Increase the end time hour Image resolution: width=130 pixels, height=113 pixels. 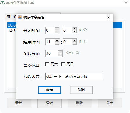tap(57, 40)
